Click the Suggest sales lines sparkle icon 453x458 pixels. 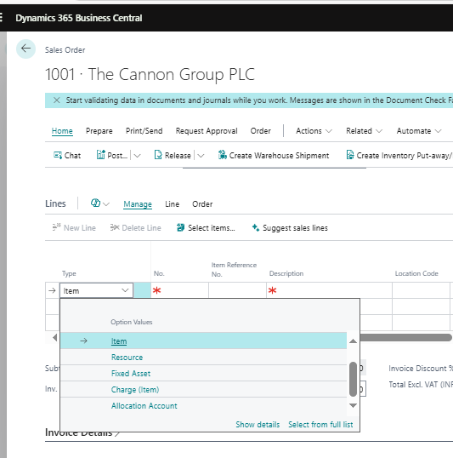click(x=256, y=227)
